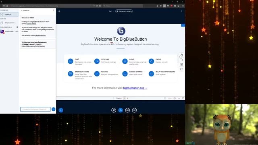258x145 pixels.
Task: Open the shared notes entry
Action: (x=9, y=23)
